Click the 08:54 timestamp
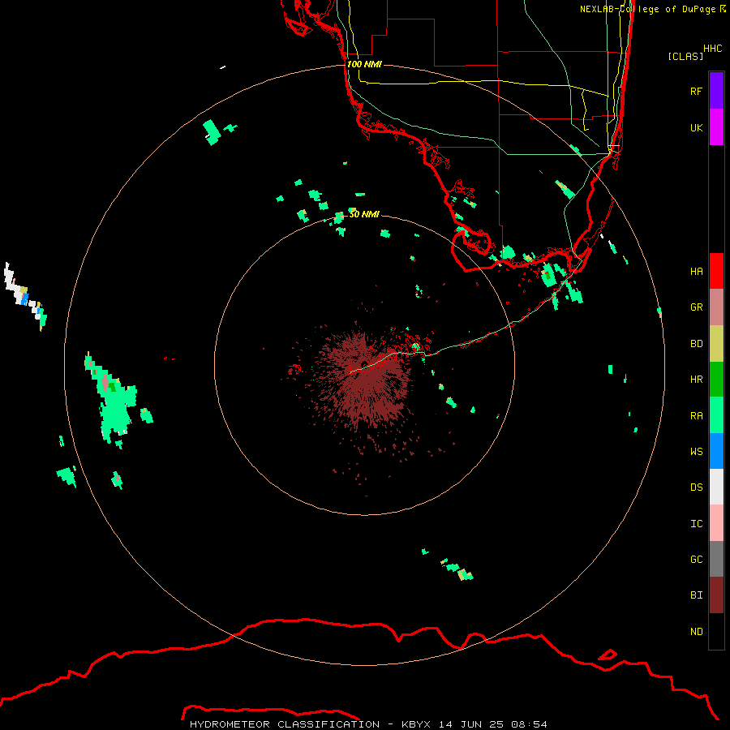730x730 pixels. click(529, 724)
